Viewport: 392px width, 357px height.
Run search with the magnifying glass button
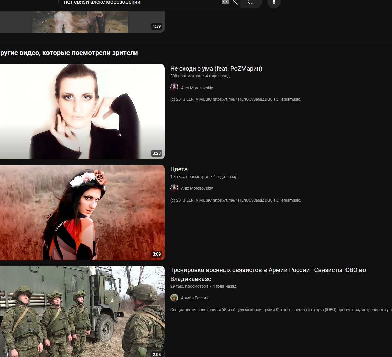coord(251,2)
